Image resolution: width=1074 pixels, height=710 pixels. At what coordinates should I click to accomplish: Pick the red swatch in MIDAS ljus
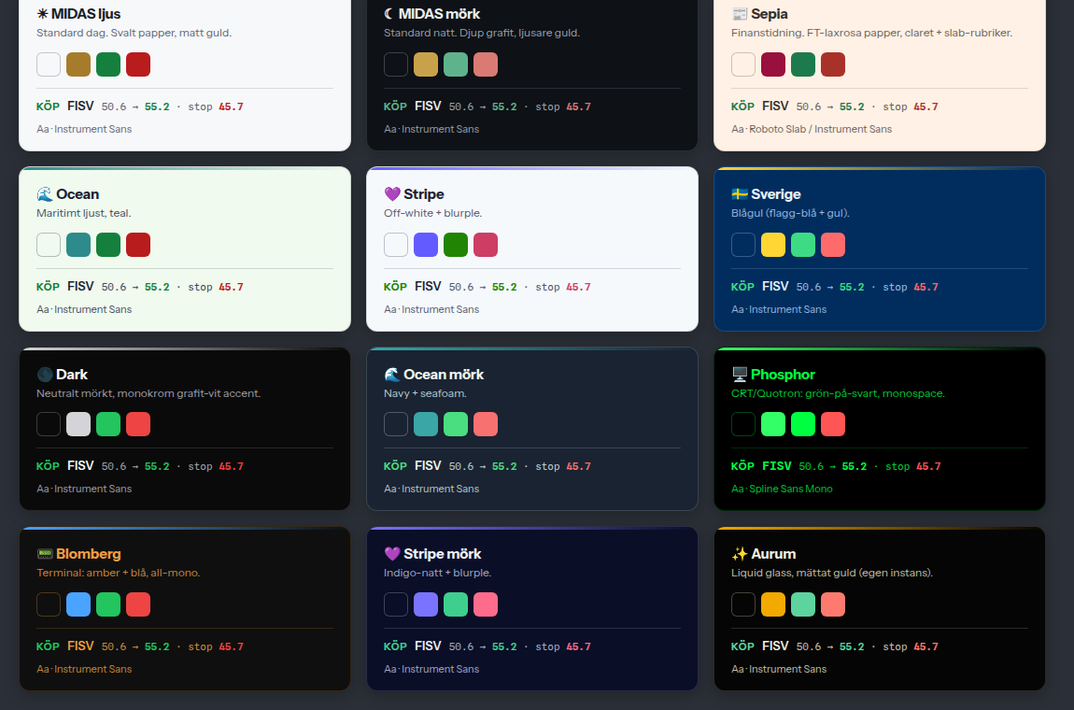pyautogui.click(x=138, y=64)
